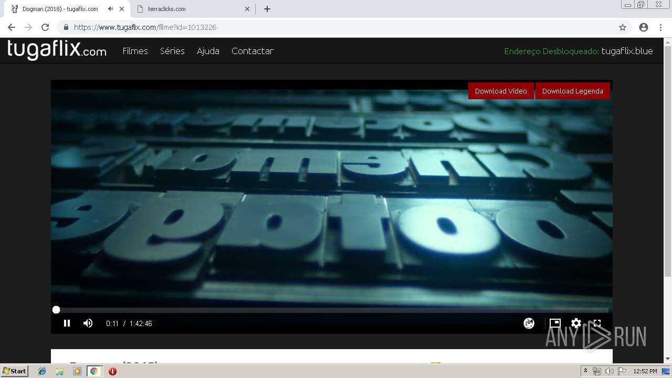The image size is (672, 378).
Task: Show hidden system tray icons
Action: click(585, 371)
